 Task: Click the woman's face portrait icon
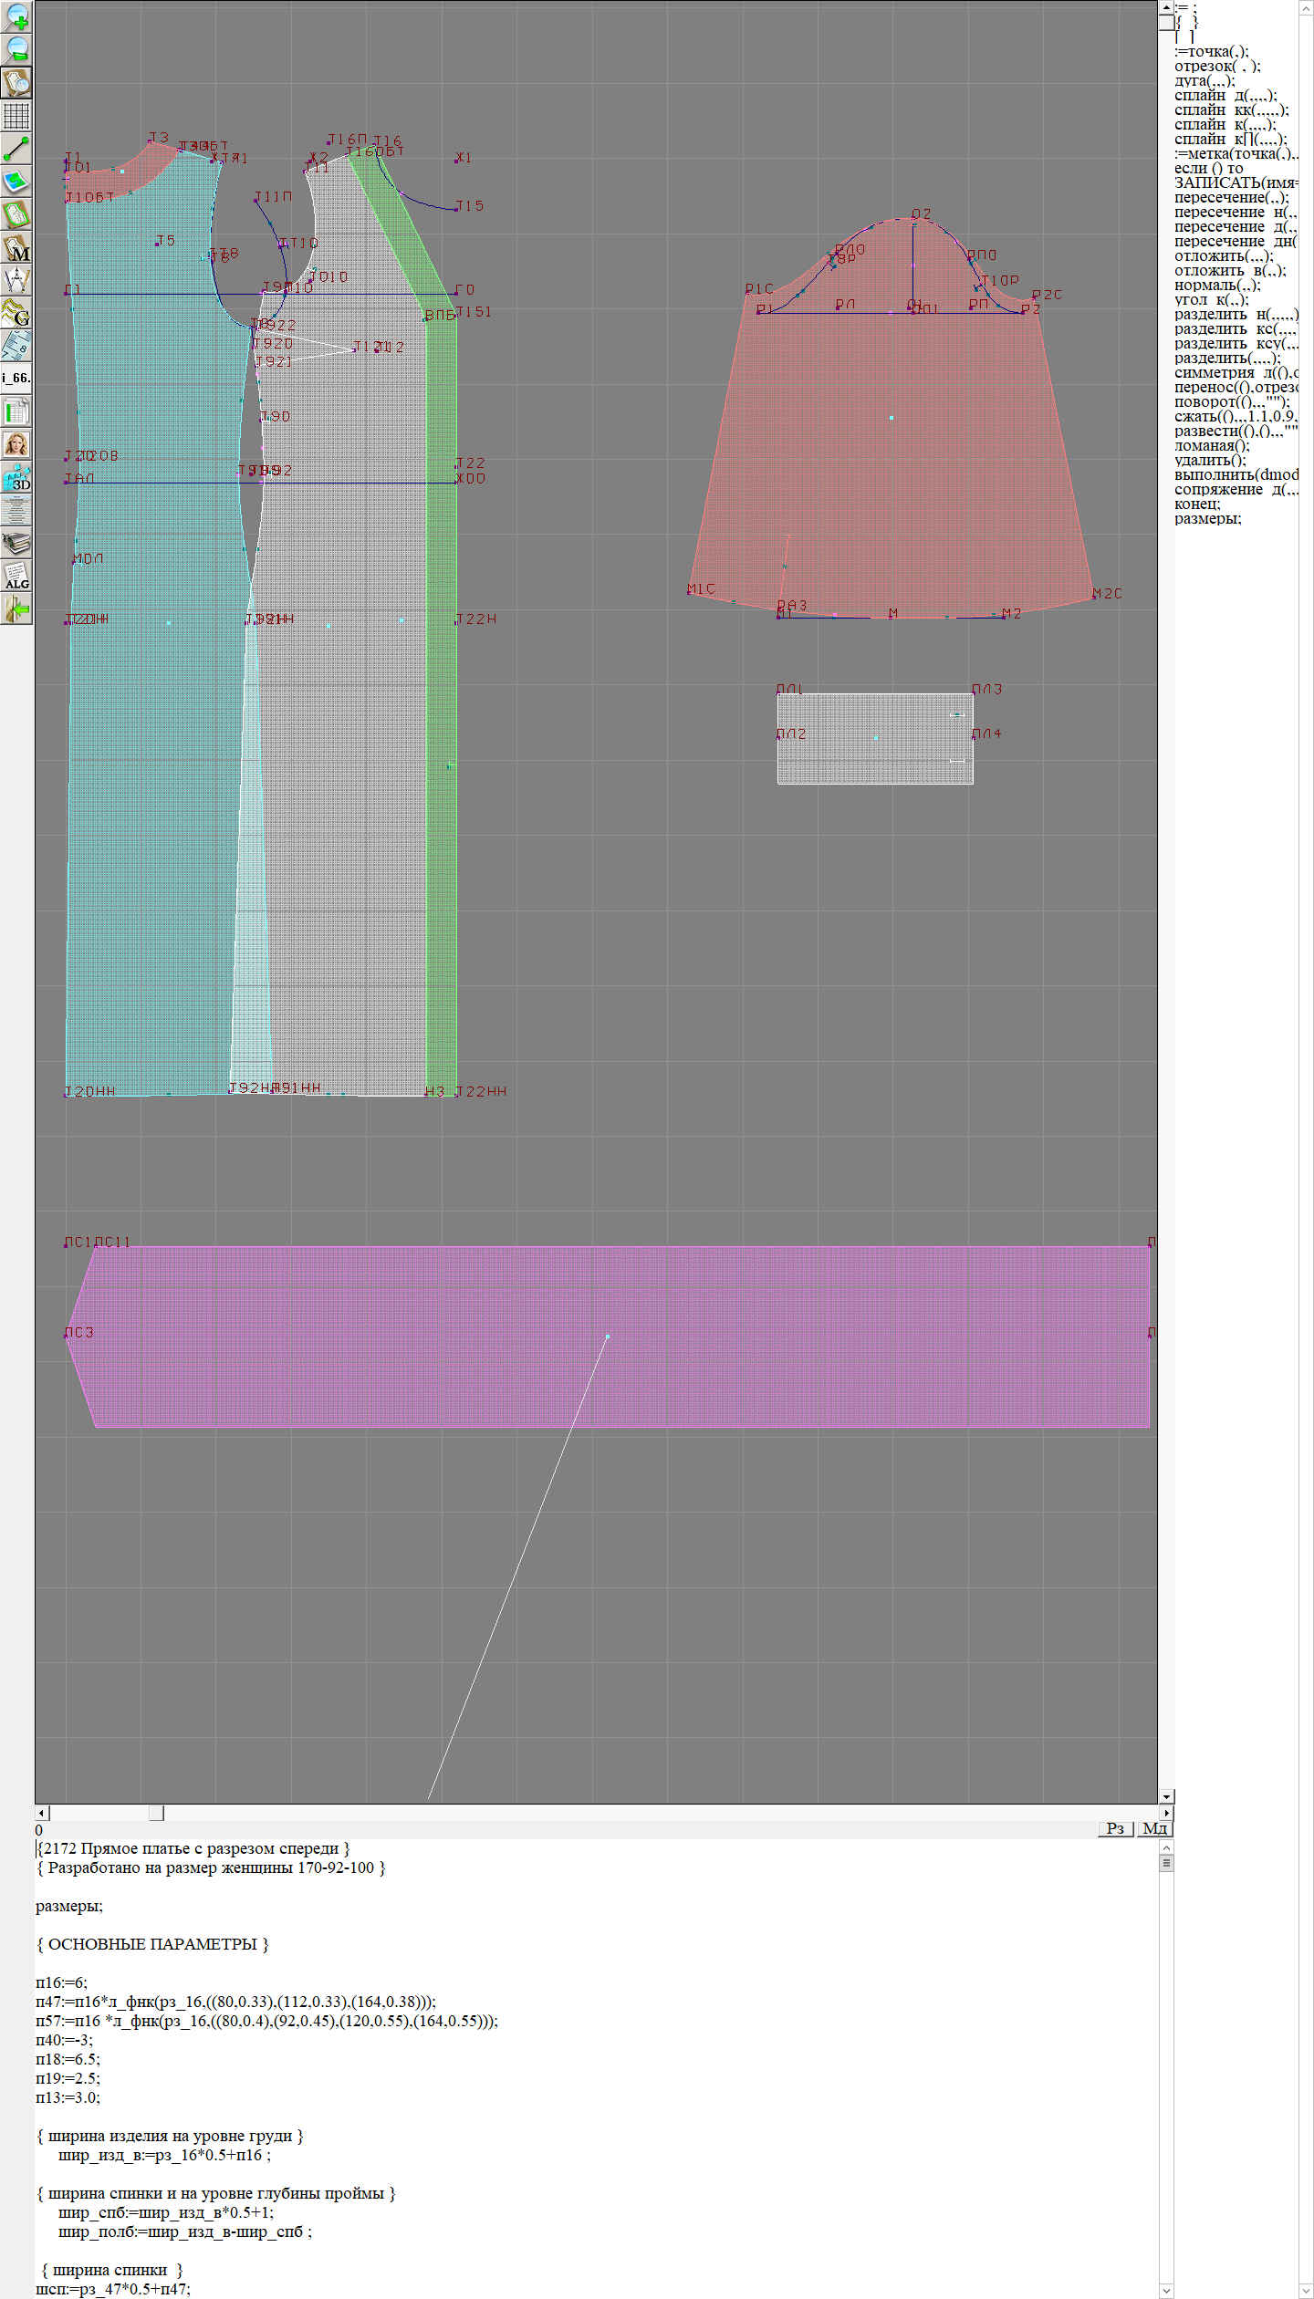tap(16, 444)
